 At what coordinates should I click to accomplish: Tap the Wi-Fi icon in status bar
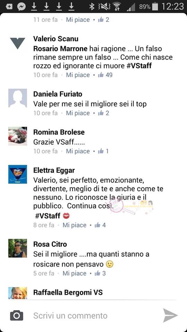click(x=116, y=7)
